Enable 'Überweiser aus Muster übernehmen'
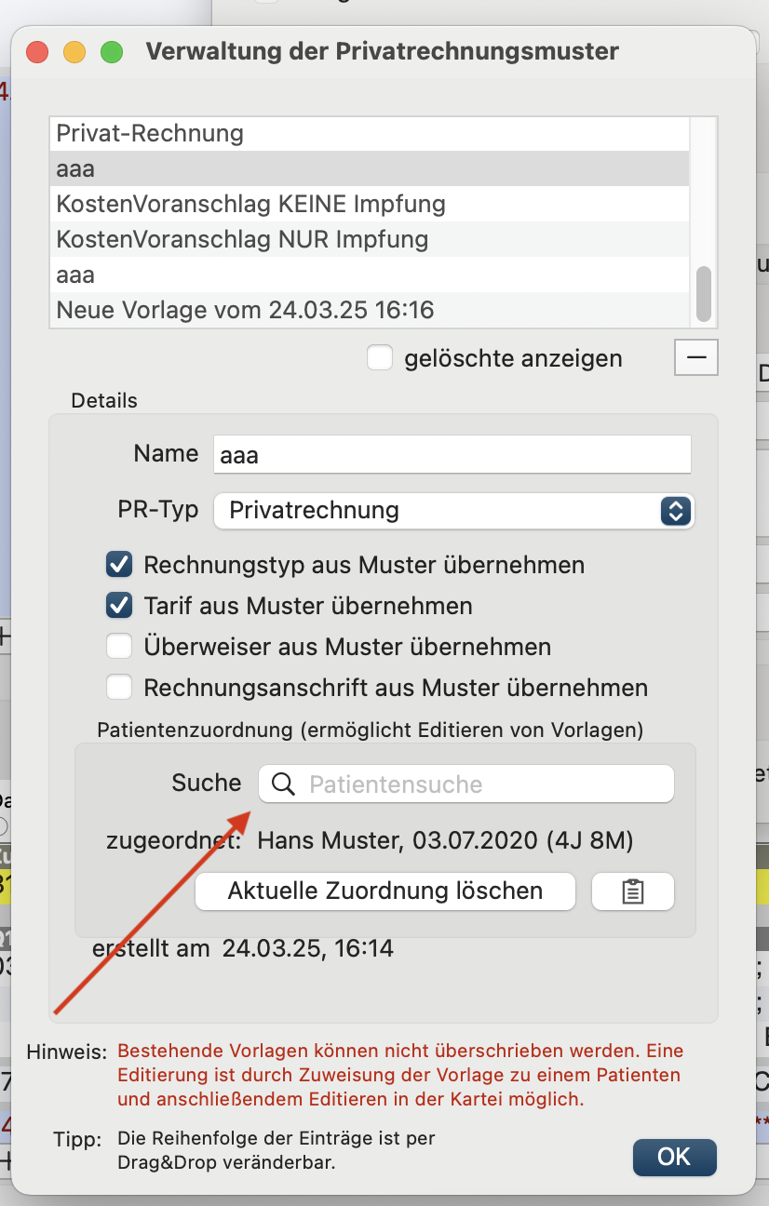 coord(118,647)
